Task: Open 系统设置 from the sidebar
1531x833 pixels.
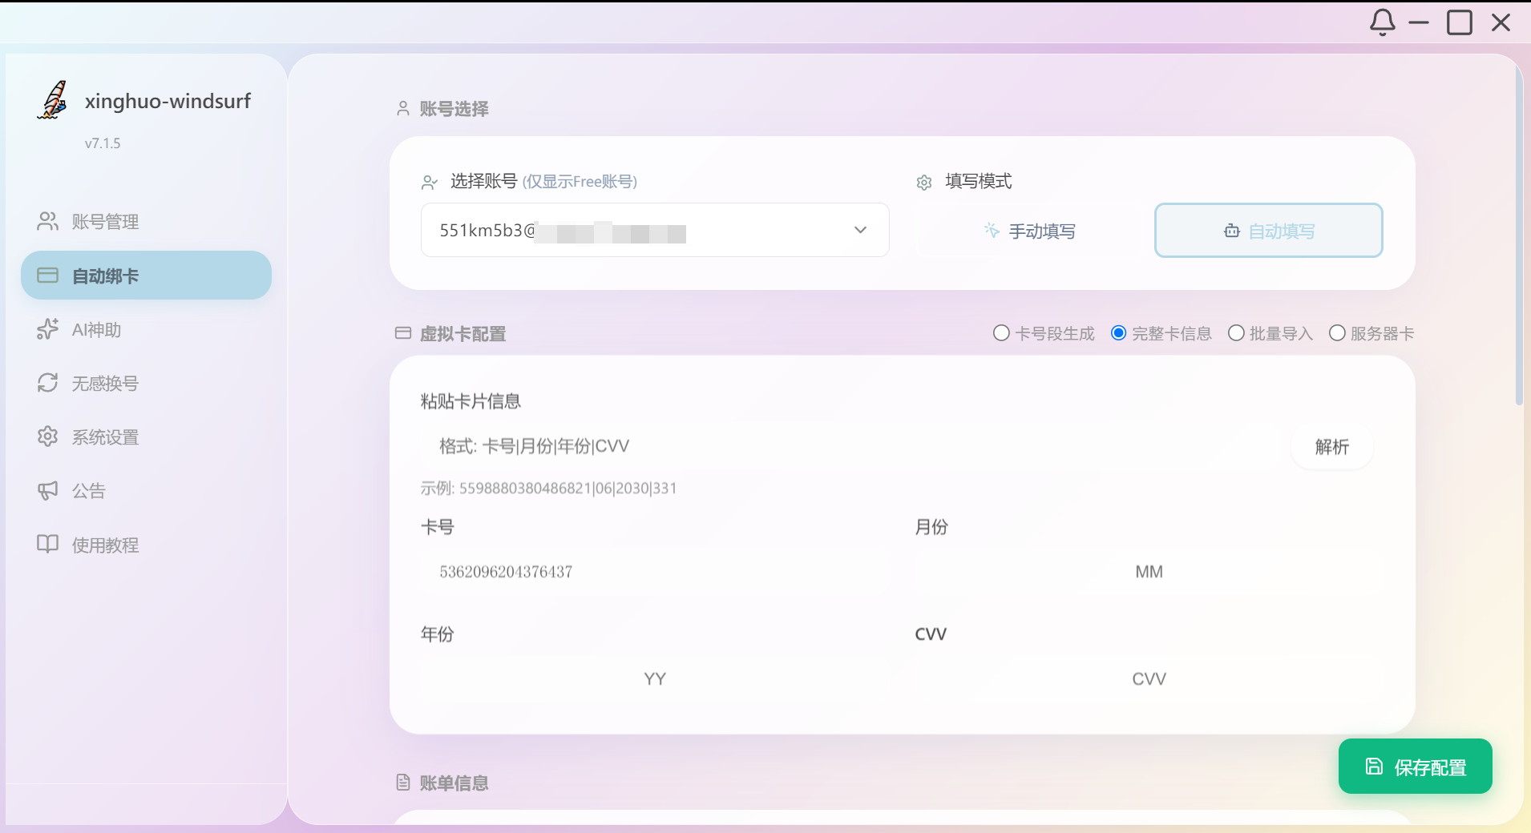Action: click(x=104, y=437)
